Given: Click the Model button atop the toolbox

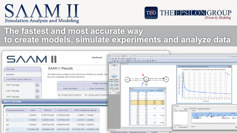Looking at the screenshot, I should 114,65.
